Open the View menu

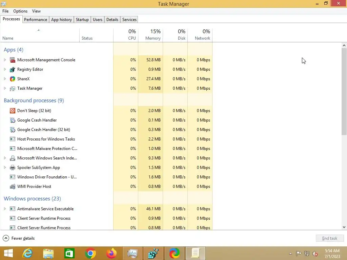coord(36,11)
